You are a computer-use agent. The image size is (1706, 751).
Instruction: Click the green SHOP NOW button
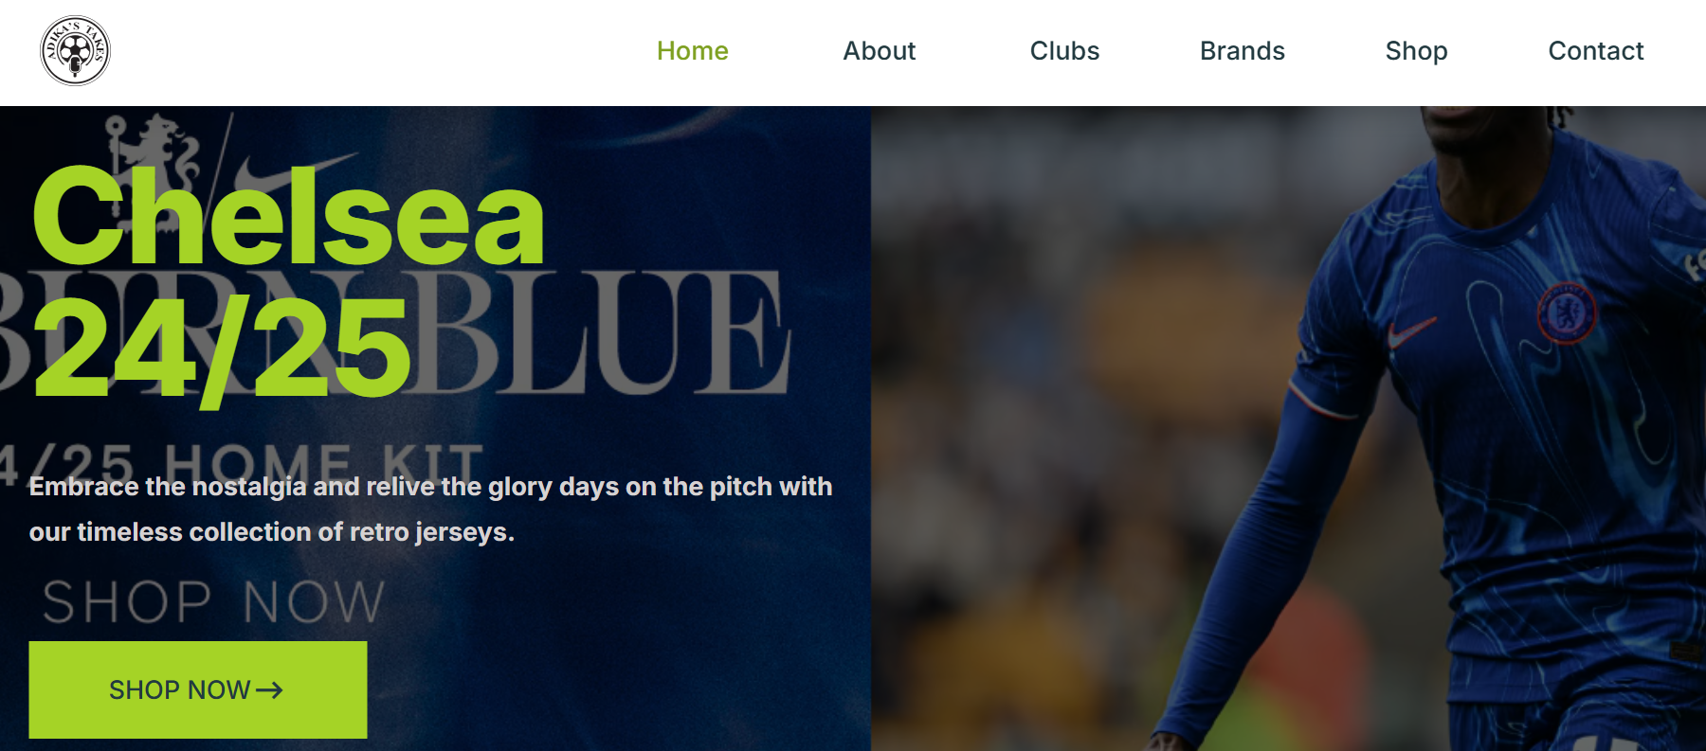[x=198, y=689]
